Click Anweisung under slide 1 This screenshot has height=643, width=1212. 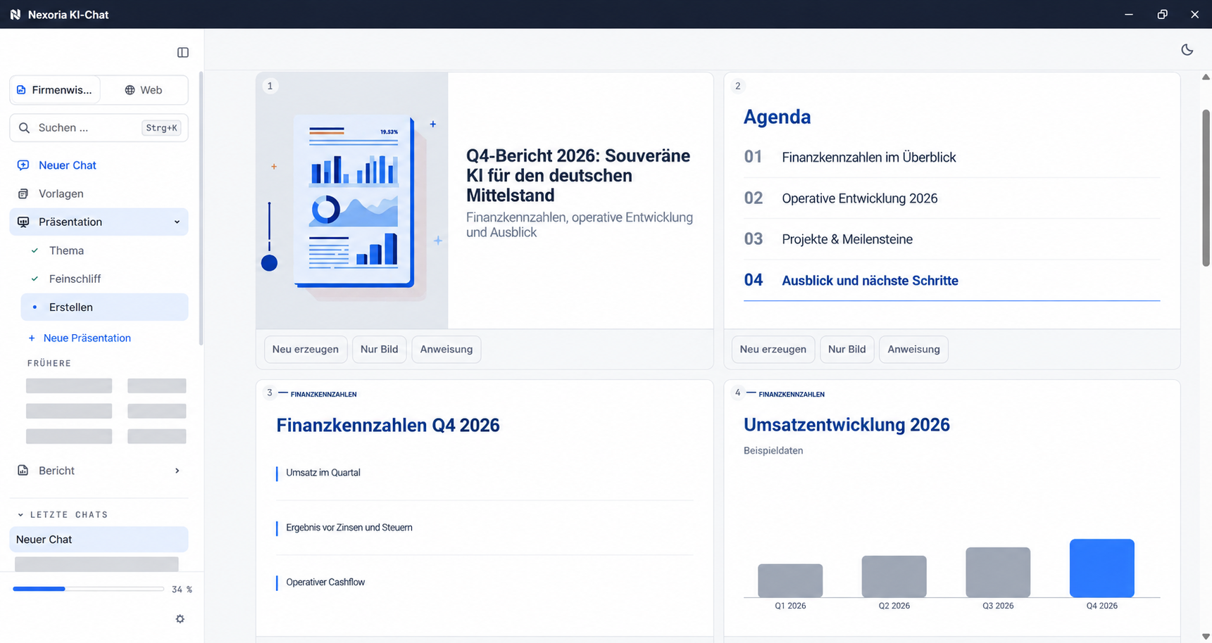446,349
